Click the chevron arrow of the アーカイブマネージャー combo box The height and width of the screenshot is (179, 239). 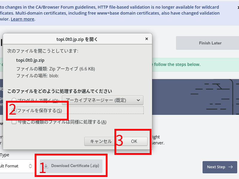[x=138, y=100]
